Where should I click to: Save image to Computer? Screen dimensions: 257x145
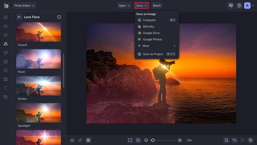click(157, 20)
